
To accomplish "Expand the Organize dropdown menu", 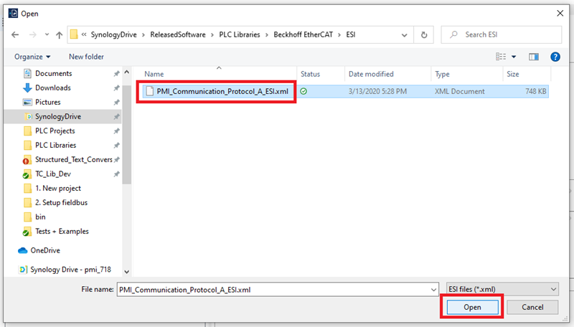I will [x=32, y=57].
